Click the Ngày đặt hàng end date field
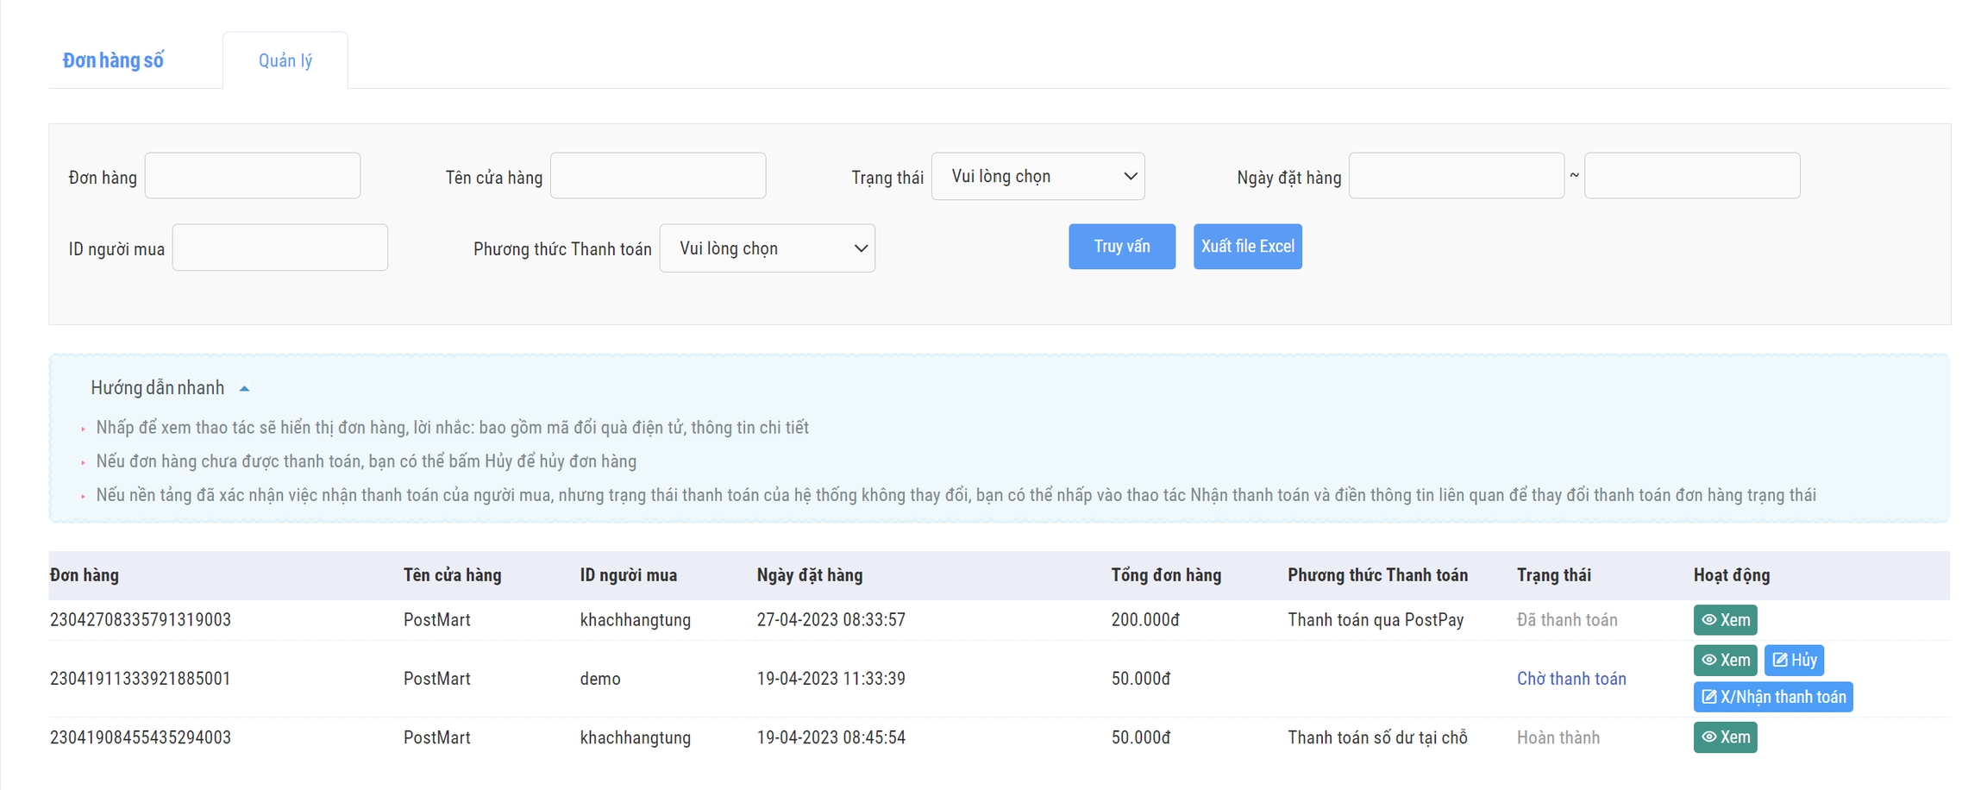Image resolution: width=1987 pixels, height=790 pixels. (1691, 176)
